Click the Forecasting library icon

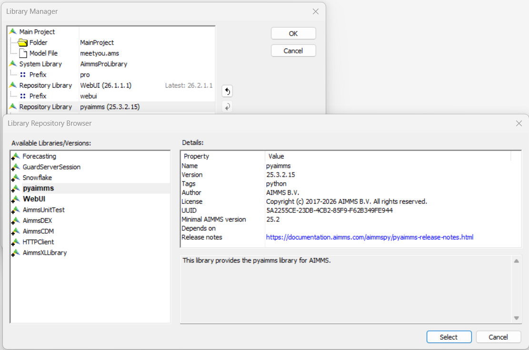[x=16, y=156]
